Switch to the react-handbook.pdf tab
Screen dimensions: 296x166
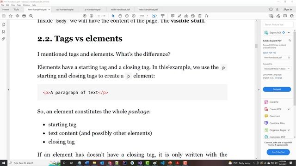click(148, 10)
